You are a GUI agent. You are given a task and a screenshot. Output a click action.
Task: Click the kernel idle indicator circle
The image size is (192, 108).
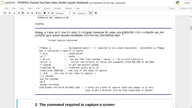(x=190, y=8)
